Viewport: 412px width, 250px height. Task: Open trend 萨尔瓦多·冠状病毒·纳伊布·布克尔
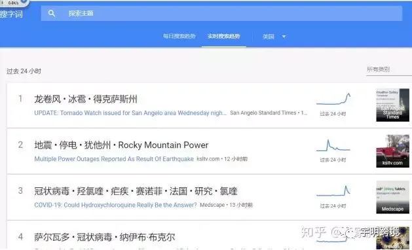point(105,237)
